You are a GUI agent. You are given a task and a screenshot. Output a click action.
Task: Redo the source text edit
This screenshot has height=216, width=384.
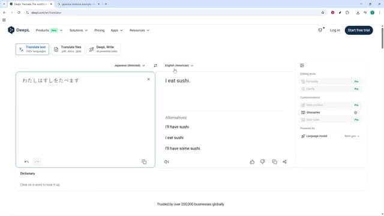click(37, 161)
